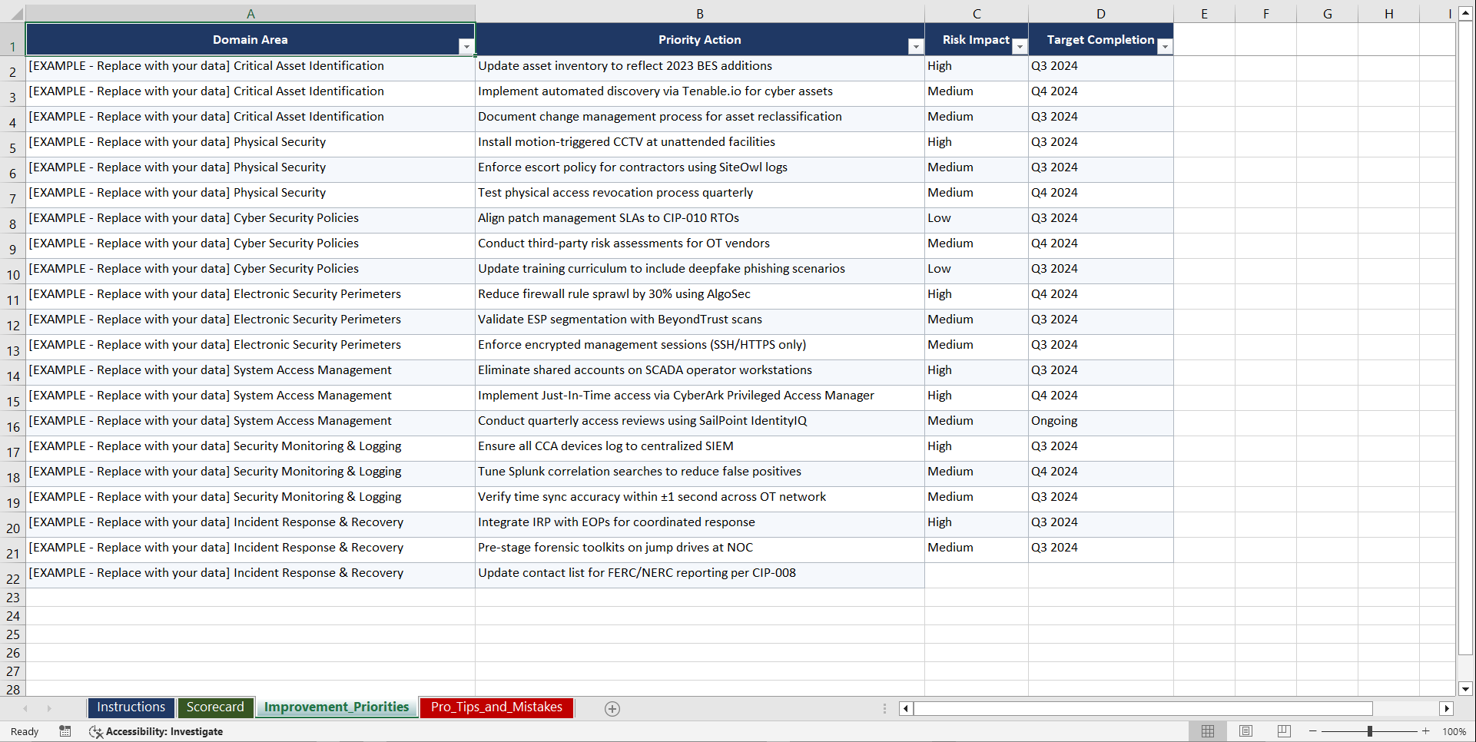1476x742 pixels.
Task: Switch to the Scorecard sheet tab
Action: click(216, 707)
